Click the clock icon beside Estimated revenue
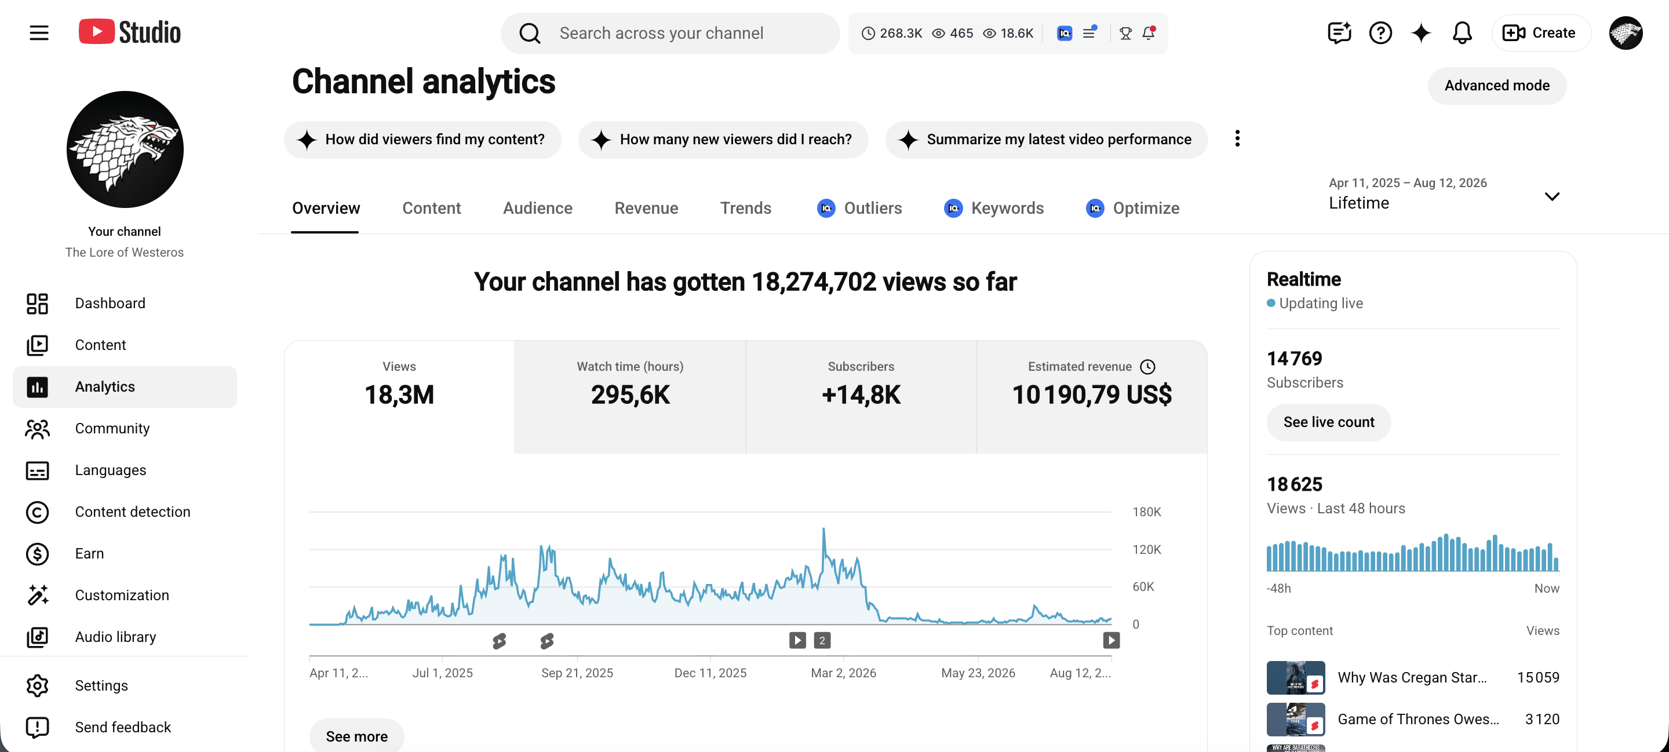 coord(1147,367)
